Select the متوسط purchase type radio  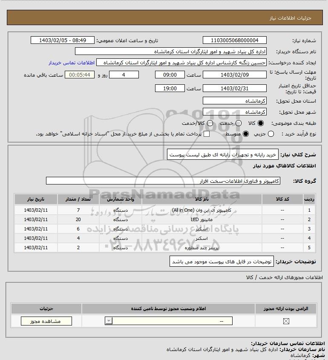pos(246,134)
